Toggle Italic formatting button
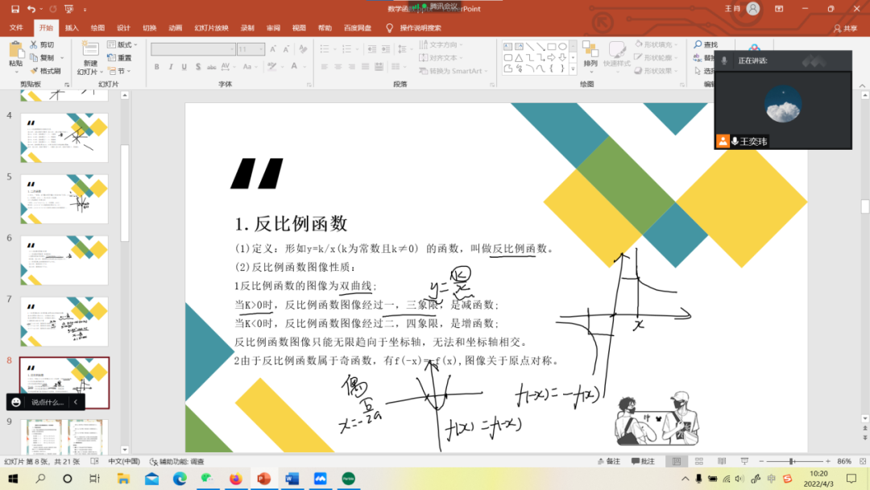This screenshot has width=870, height=490. tap(169, 67)
